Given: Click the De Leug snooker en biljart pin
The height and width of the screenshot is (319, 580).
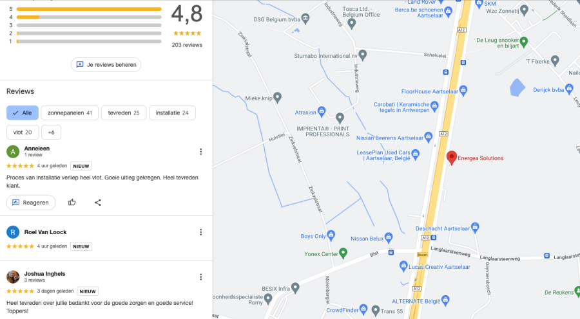Looking at the screenshot, I should 523,42.
